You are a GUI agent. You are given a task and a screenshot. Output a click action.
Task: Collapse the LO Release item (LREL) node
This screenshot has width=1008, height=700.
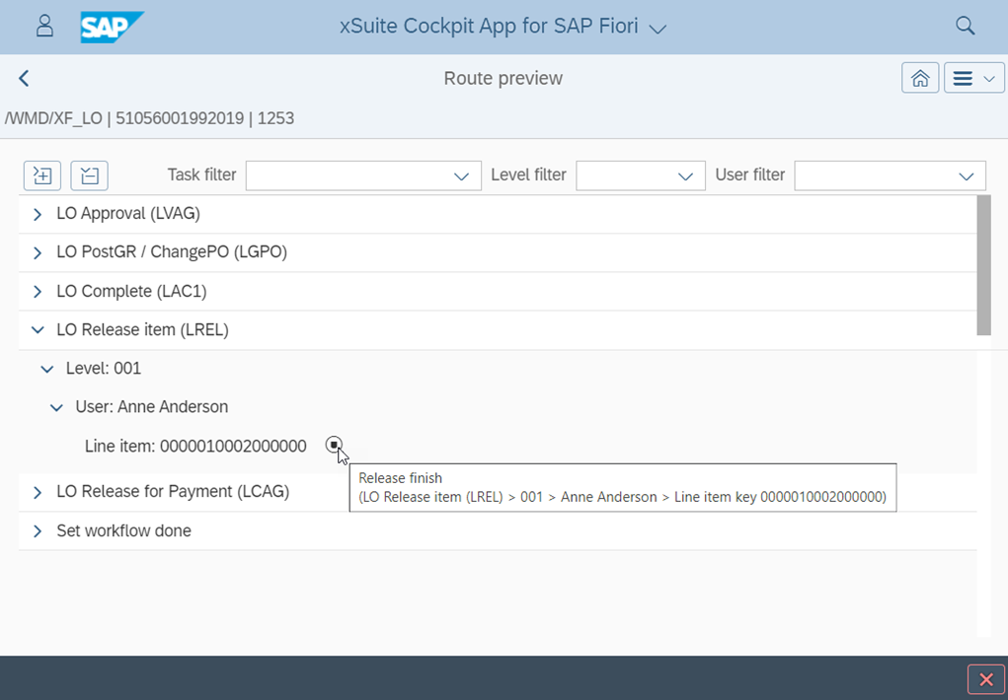pyautogui.click(x=38, y=330)
